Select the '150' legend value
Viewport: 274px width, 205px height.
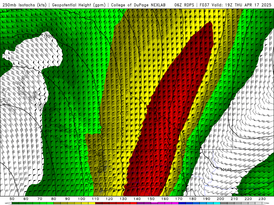(x=151, y=199)
